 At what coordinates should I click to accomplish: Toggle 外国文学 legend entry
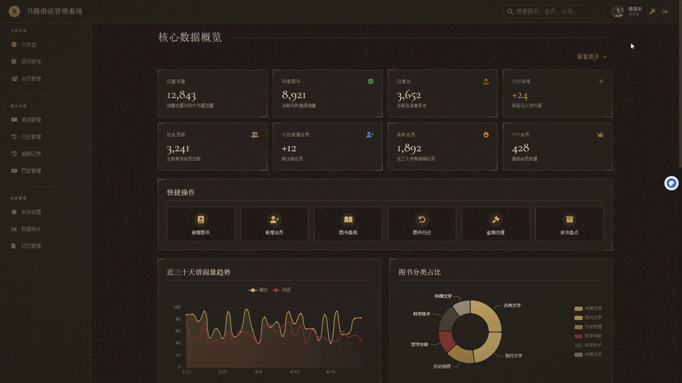(588, 354)
